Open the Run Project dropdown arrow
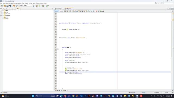The width and height of the screenshot is (174, 98). [41, 6]
